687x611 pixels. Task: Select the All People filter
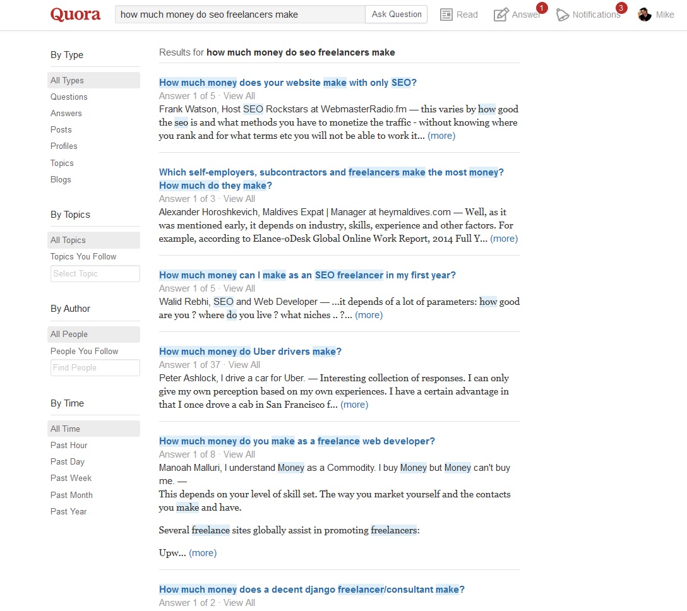pos(93,334)
